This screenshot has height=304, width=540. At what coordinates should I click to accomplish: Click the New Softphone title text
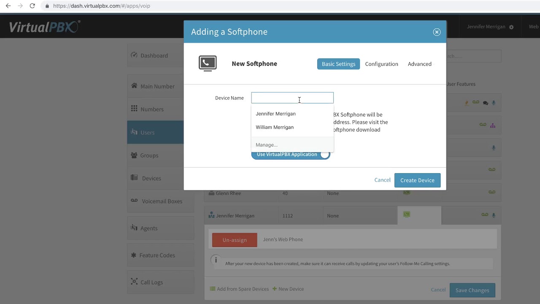(254, 64)
